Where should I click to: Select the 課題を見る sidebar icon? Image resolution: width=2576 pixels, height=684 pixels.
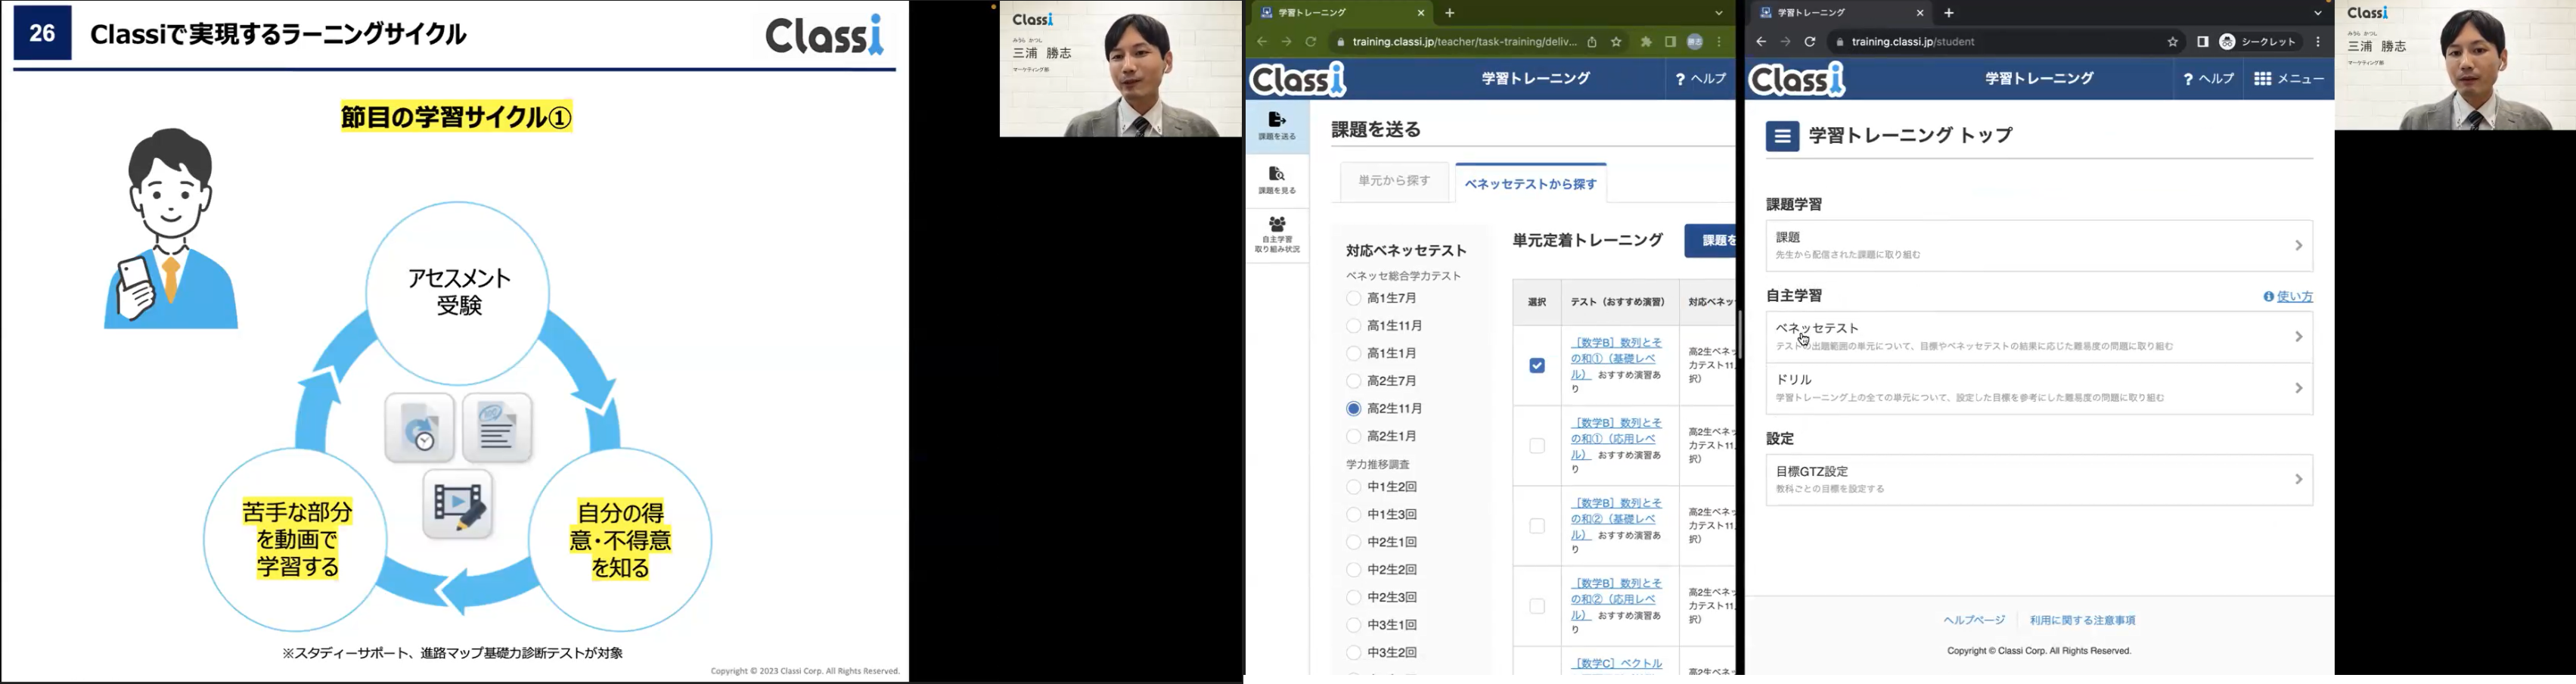click(x=1277, y=180)
